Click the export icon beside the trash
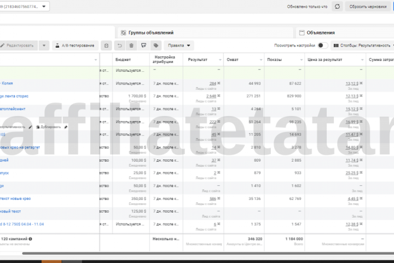Image resolution: width=394 pixels, height=263 pixels. [143, 45]
